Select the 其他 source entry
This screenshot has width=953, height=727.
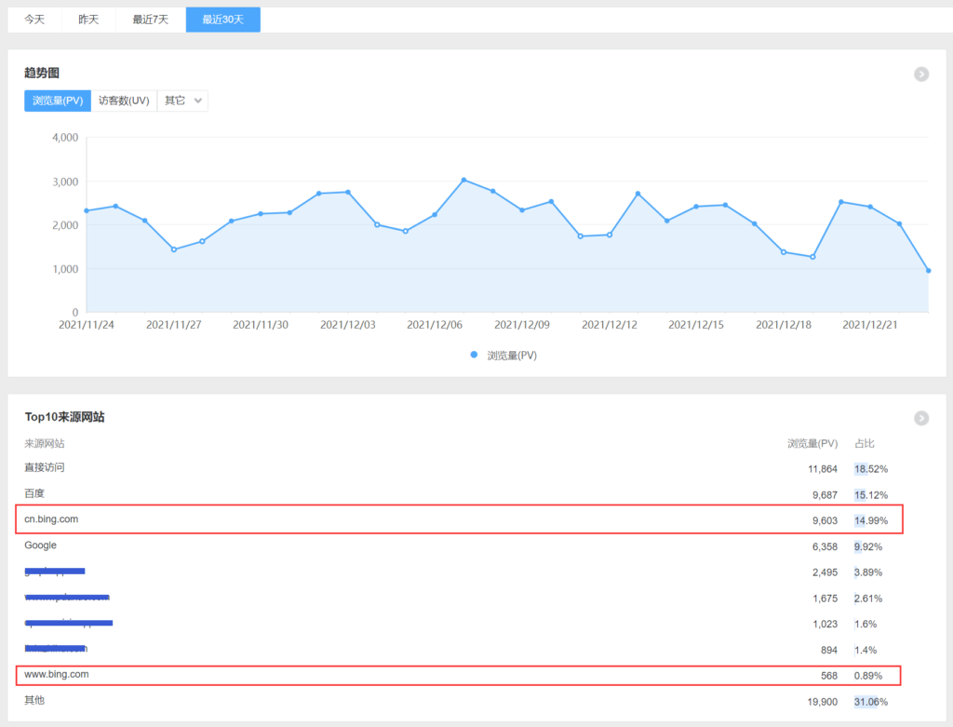(34, 700)
